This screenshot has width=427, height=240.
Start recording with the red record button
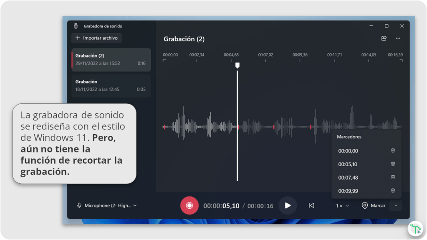click(189, 205)
